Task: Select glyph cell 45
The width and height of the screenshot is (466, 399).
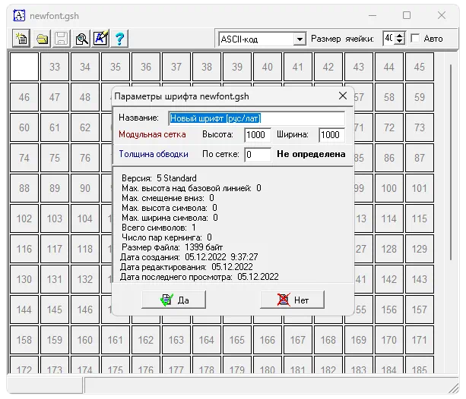Action: click(x=420, y=67)
